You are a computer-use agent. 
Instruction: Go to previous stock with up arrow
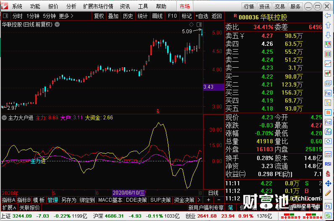pyautogui.click(x=328, y=25)
